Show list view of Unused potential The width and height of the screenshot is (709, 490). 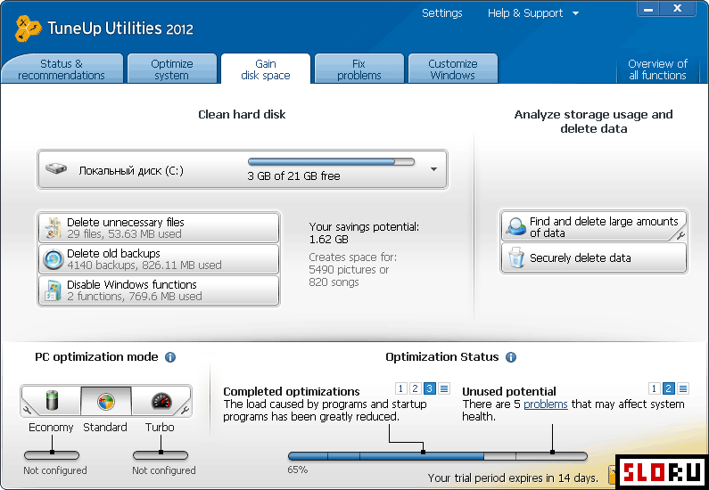683,388
